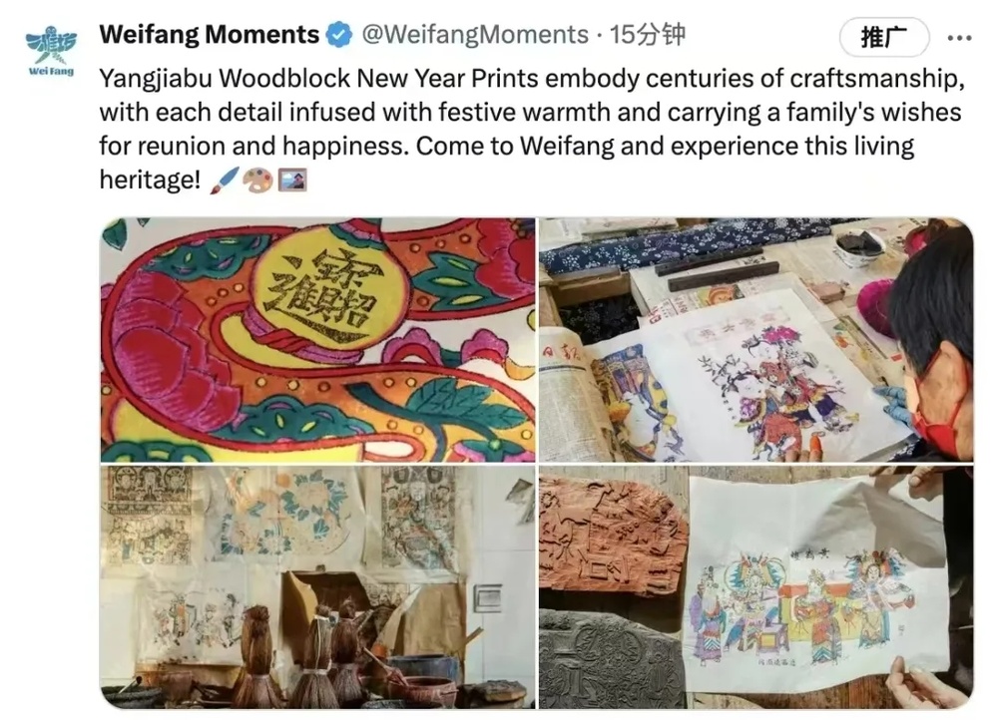Screen dimensions: 998x720
Task: Open the Weifang Moments profile avatar
Action: click(x=52, y=52)
